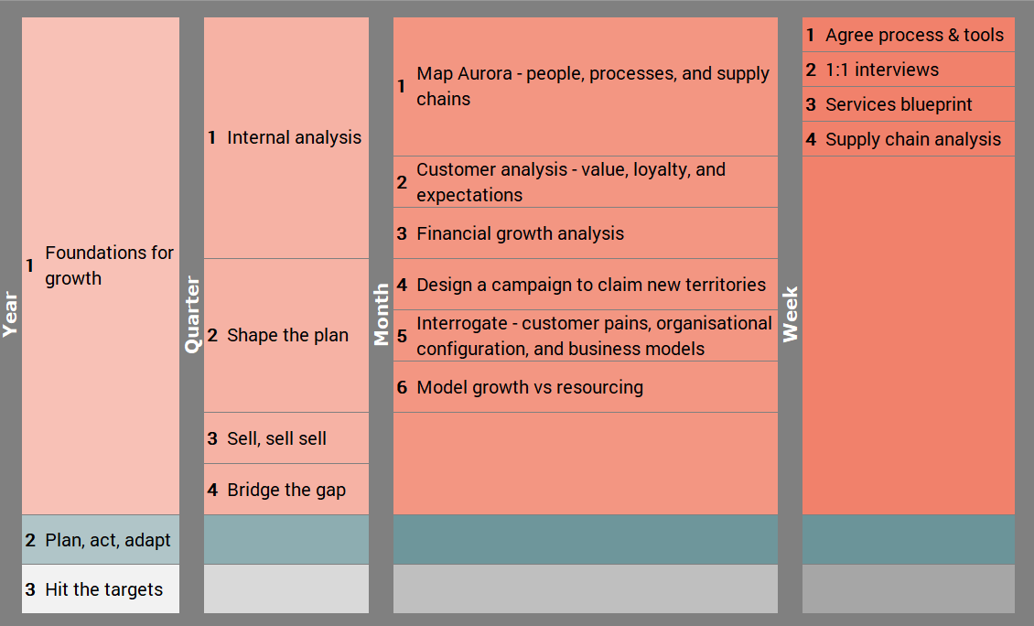The width and height of the screenshot is (1034, 626).
Task: Click the vertical 'Quarter' column header
Action: (x=192, y=315)
